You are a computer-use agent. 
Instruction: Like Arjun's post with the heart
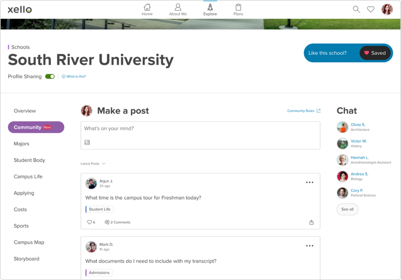coord(89,222)
